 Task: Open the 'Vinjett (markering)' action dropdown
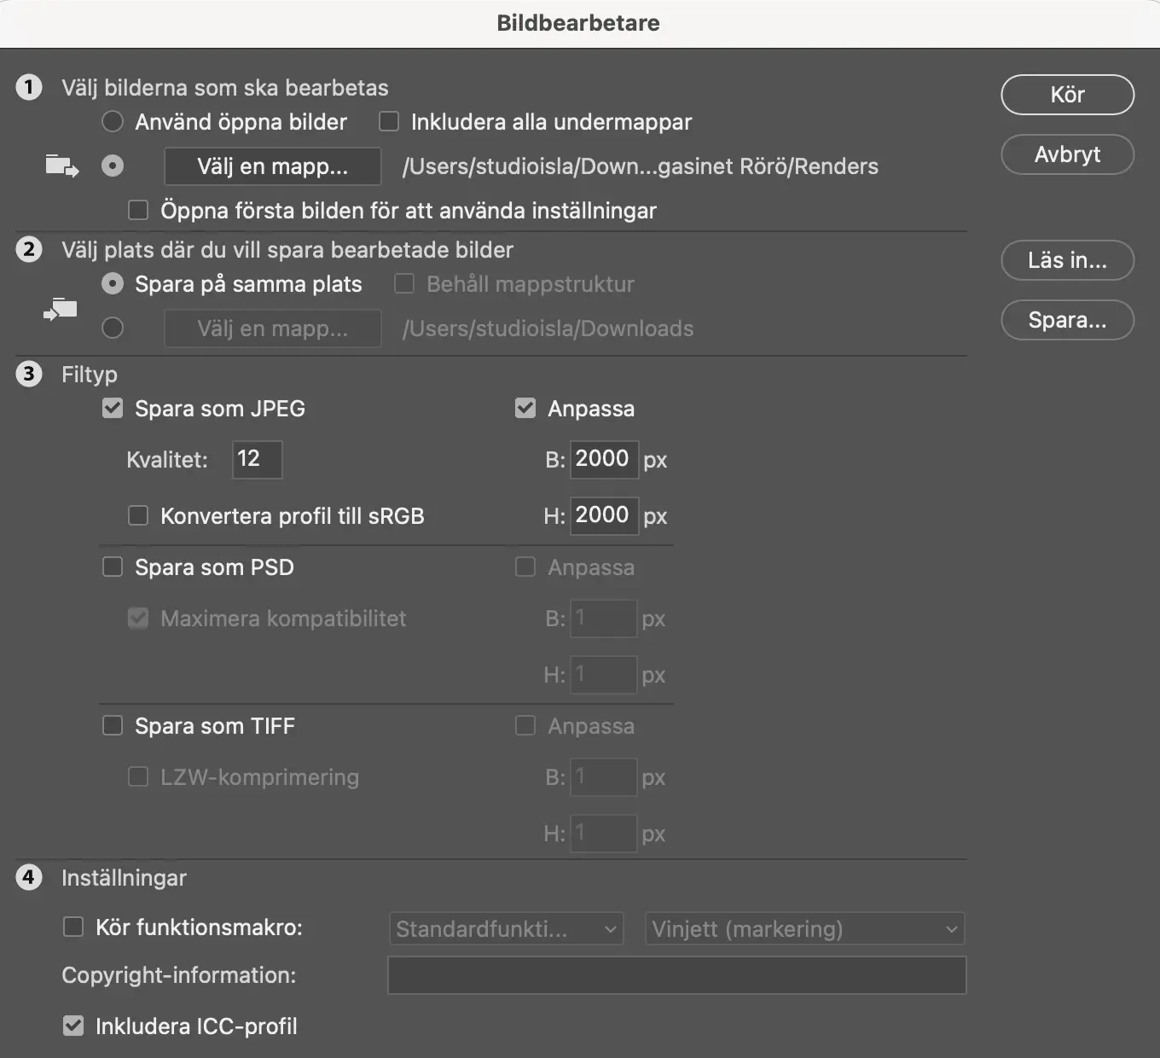click(x=804, y=929)
